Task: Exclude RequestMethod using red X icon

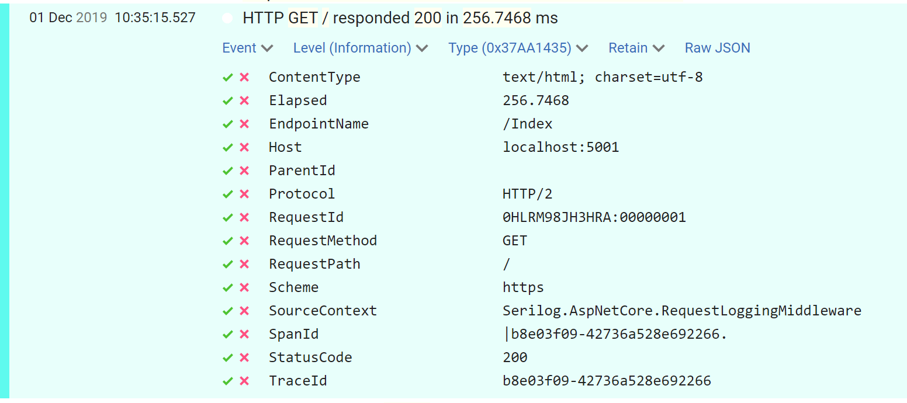Action: click(x=244, y=241)
